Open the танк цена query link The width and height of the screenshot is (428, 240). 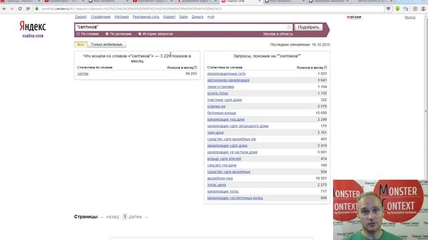point(215,133)
